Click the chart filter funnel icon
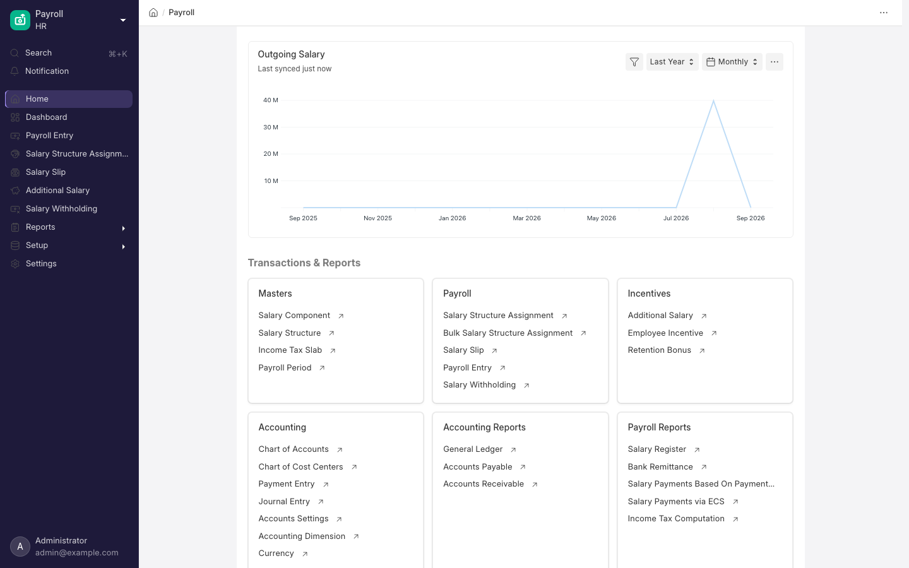909x568 pixels. tap(634, 62)
